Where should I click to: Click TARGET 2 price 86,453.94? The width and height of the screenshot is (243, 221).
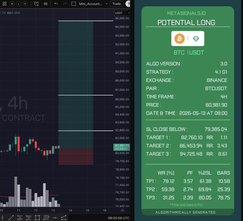click(x=191, y=145)
